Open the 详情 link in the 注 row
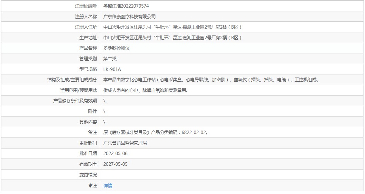Viewport: 365px width, 194px height. tap(108, 186)
